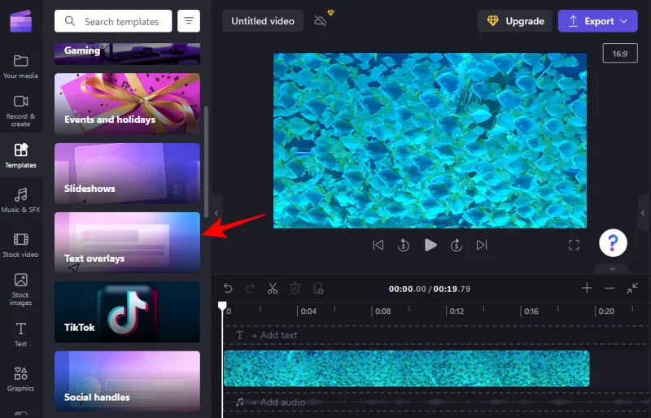Split clip with scissors tool
Screen dimensions: 651x418
coord(273,288)
